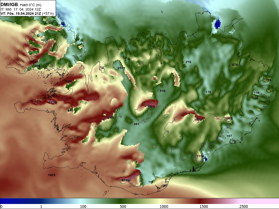The width and height of the screenshot is (279, 209).
Task: Click the map value 158
Action: pyautogui.click(x=257, y=93)
